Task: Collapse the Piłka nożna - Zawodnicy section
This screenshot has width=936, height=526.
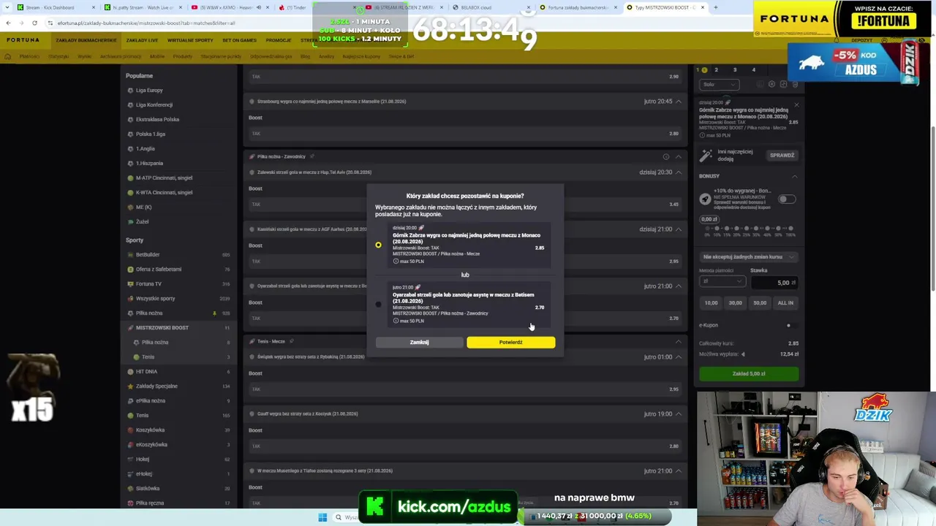Action: pyautogui.click(x=679, y=156)
